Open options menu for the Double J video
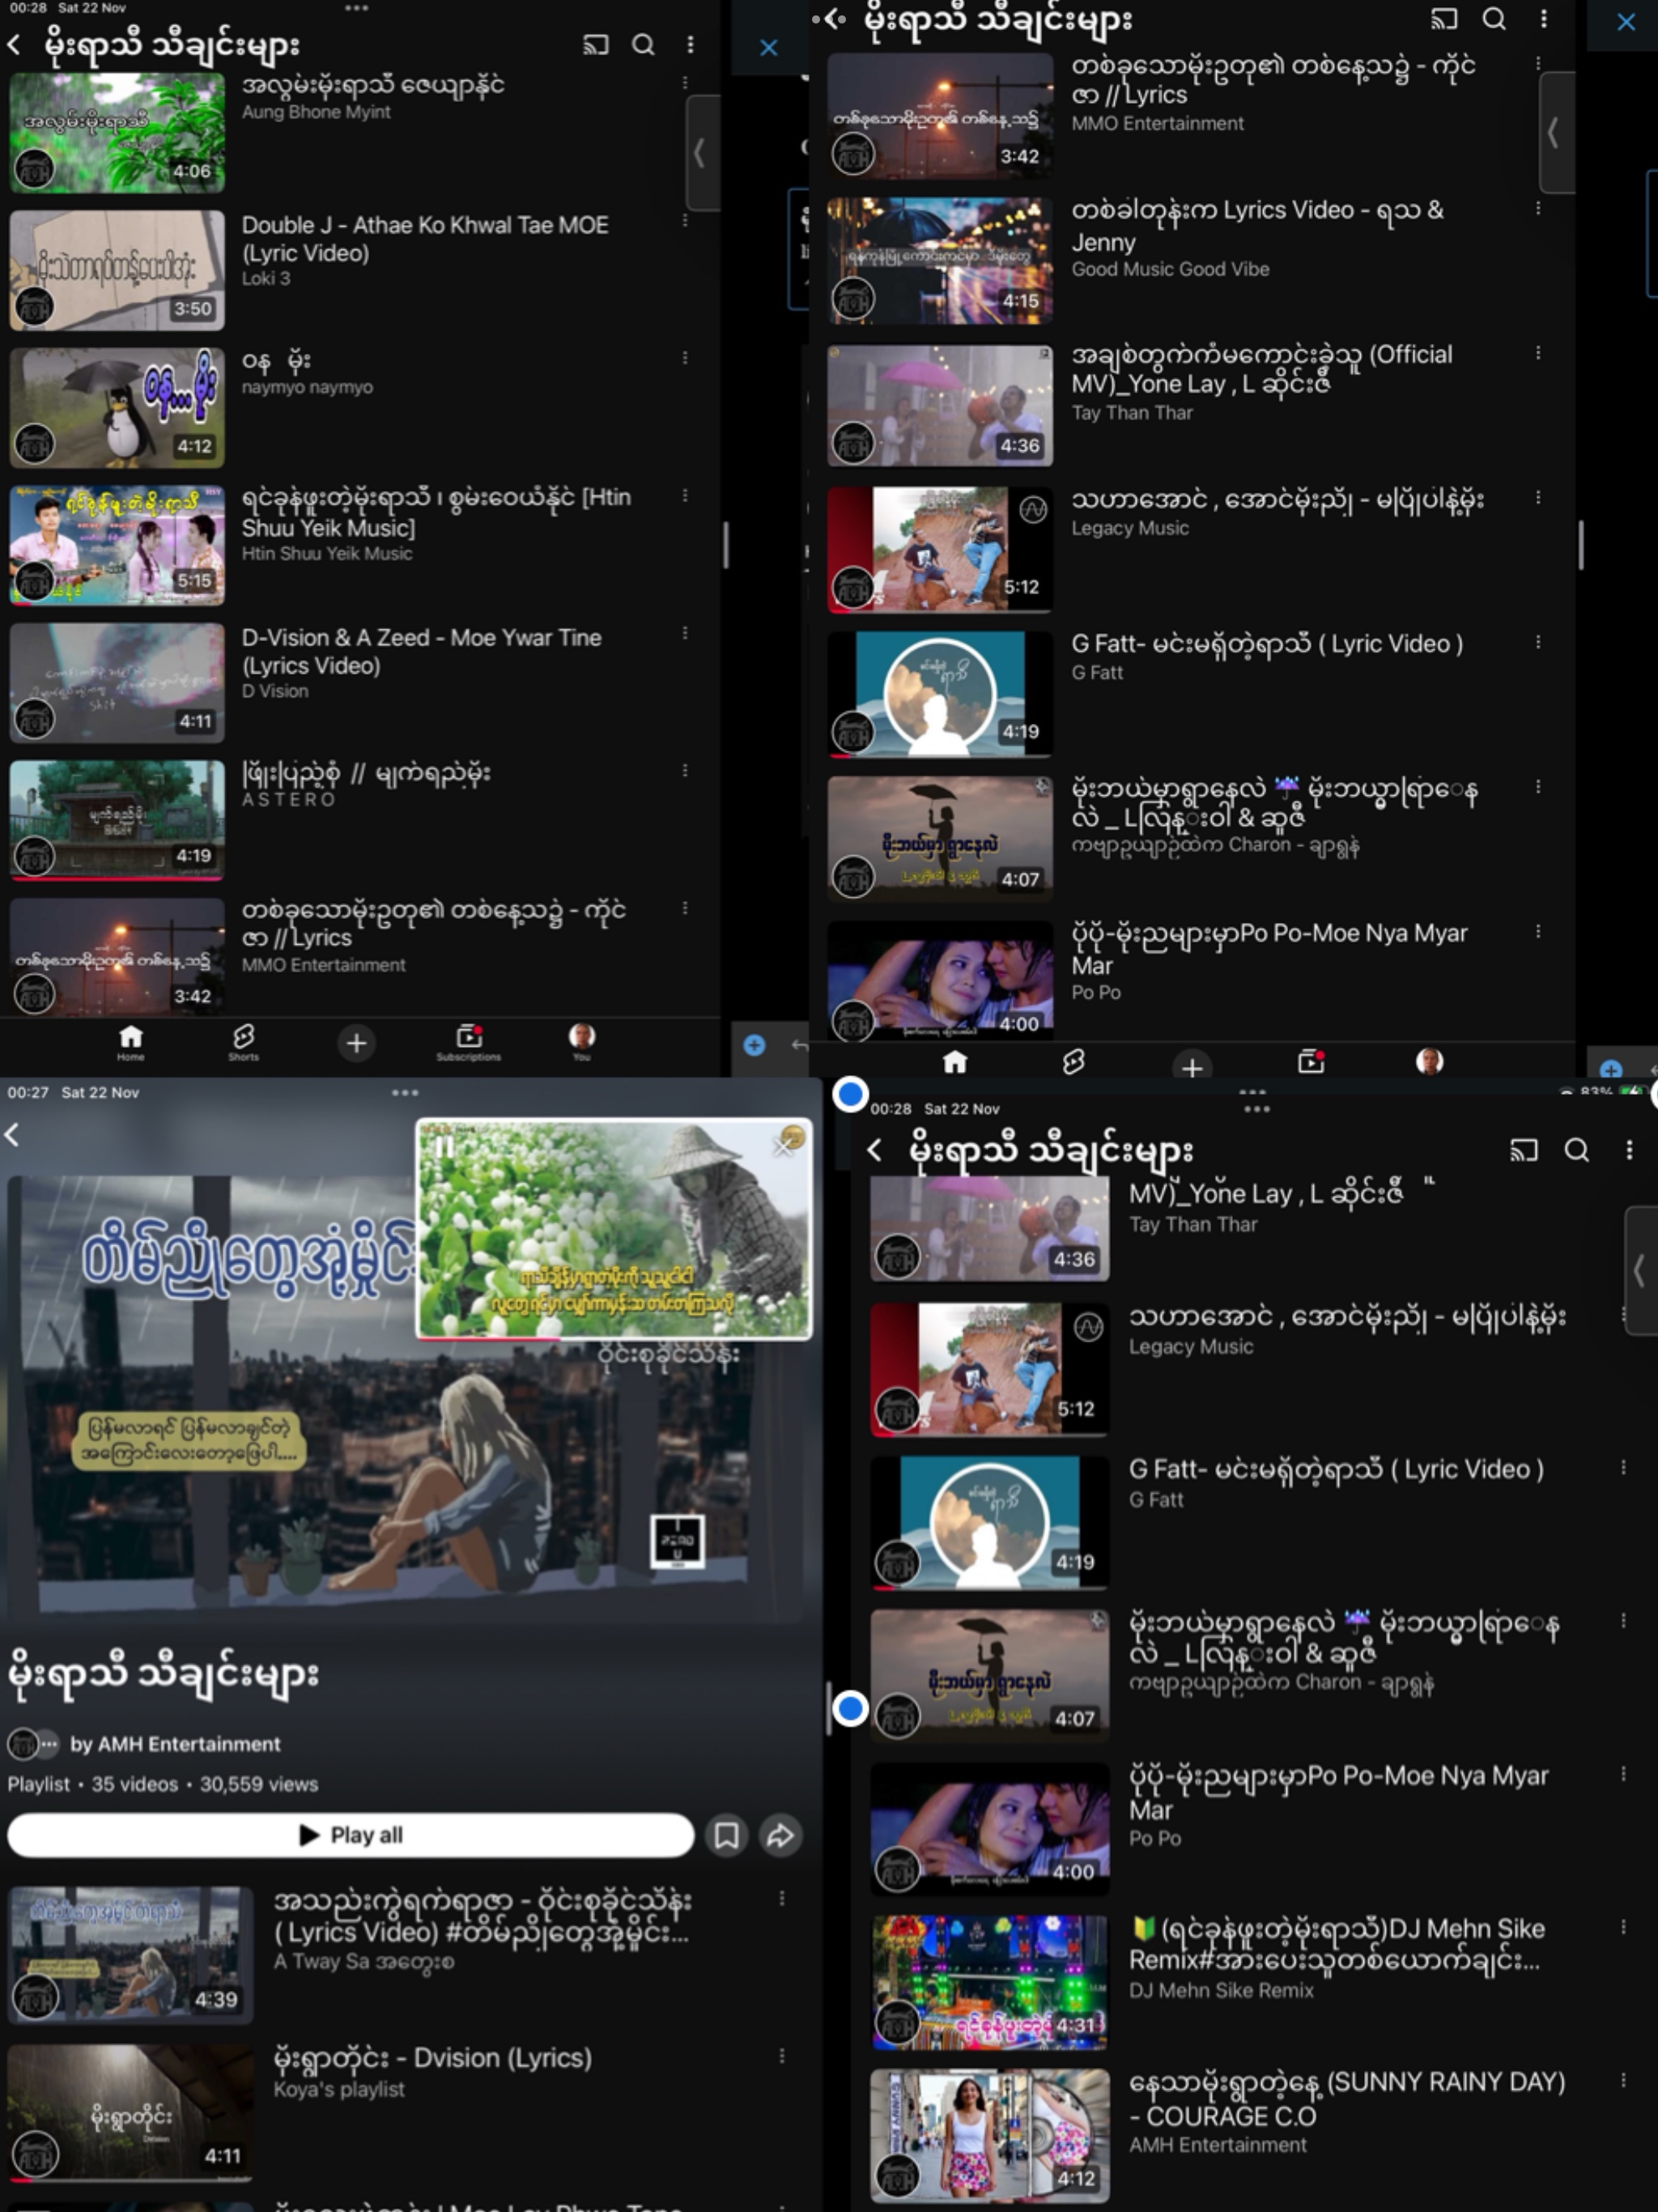Screen dimensions: 1658x2212 [685, 220]
